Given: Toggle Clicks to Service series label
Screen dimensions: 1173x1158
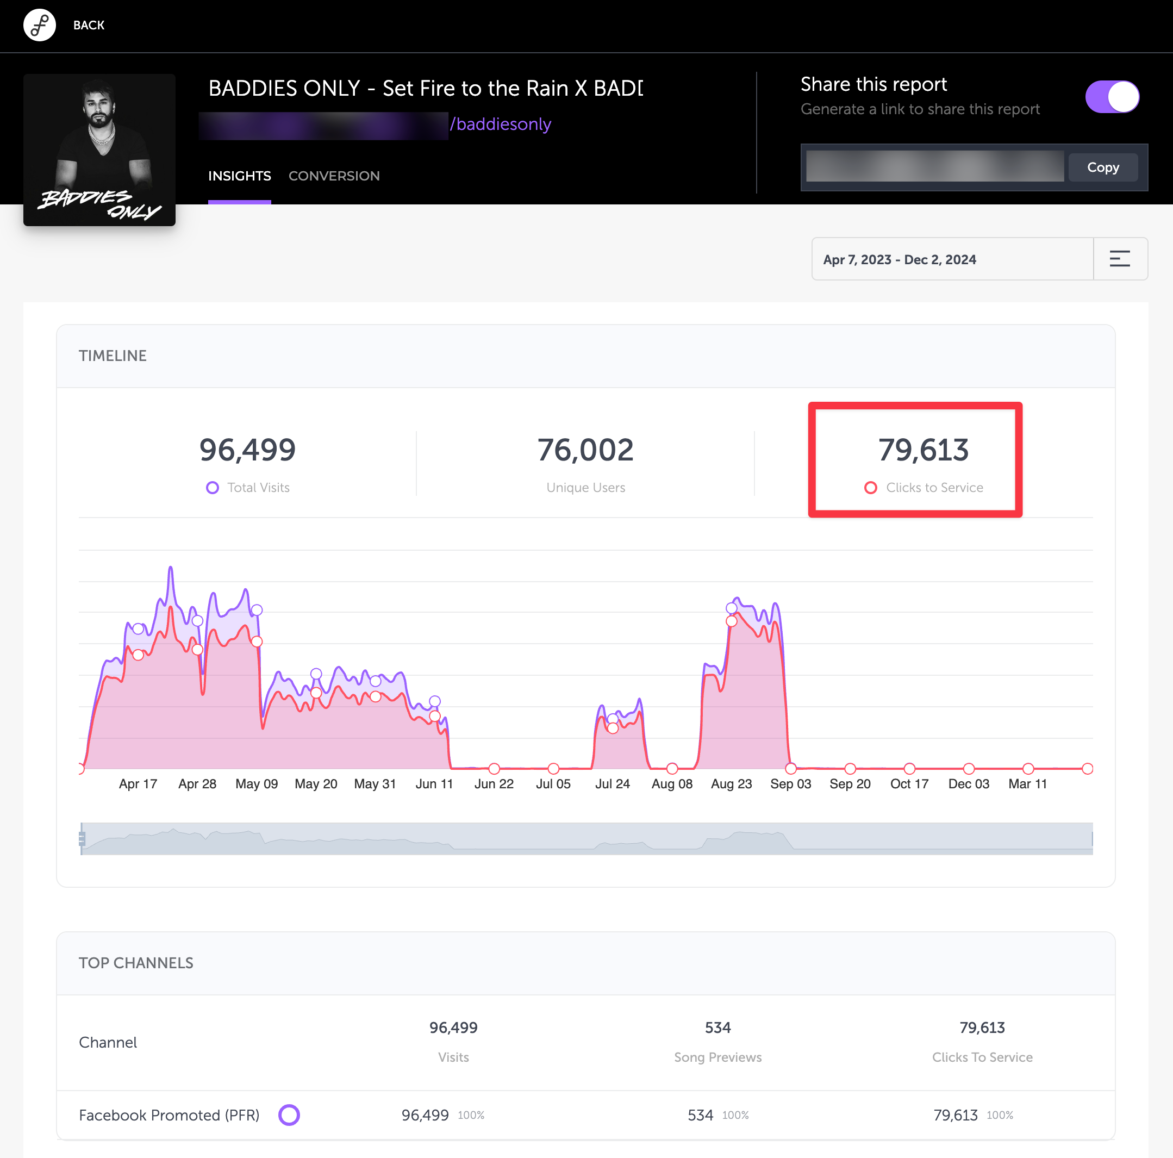Looking at the screenshot, I should tap(934, 488).
